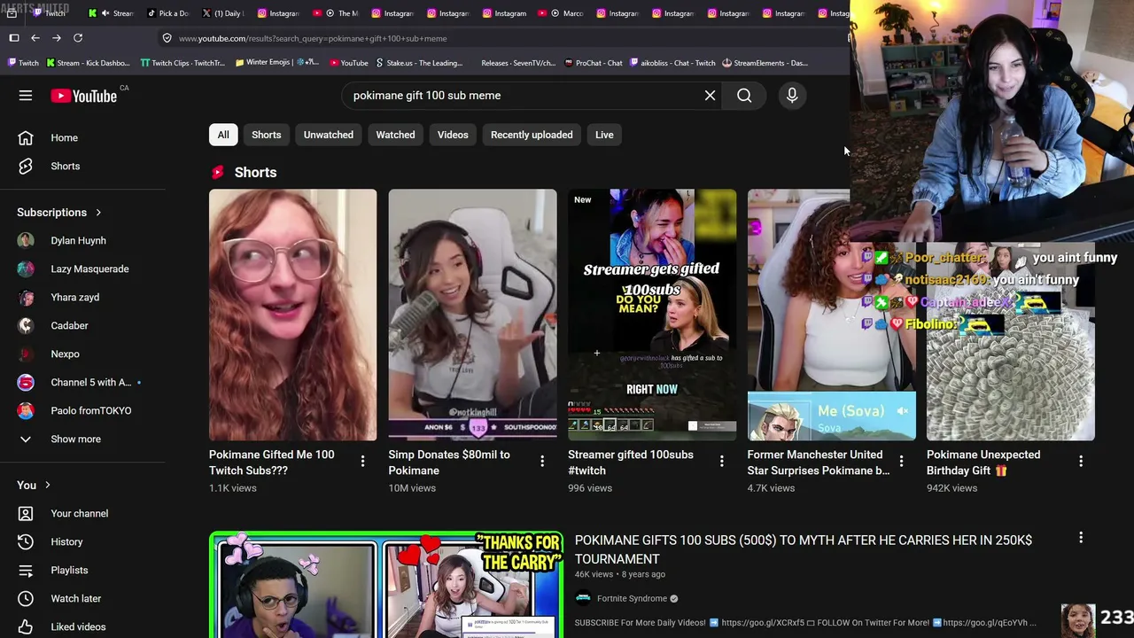The width and height of the screenshot is (1134, 638).
Task: Open the Nexpo channel avatar
Action: [26, 354]
